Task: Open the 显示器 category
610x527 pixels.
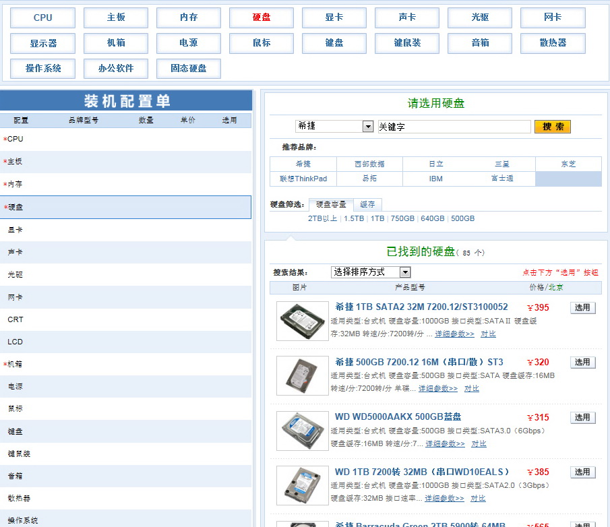Action: click(x=42, y=43)
